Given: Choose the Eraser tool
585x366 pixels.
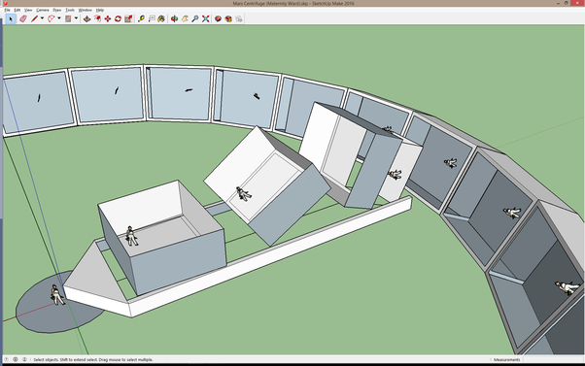Looking at the screenshot, I should point(23,18).
